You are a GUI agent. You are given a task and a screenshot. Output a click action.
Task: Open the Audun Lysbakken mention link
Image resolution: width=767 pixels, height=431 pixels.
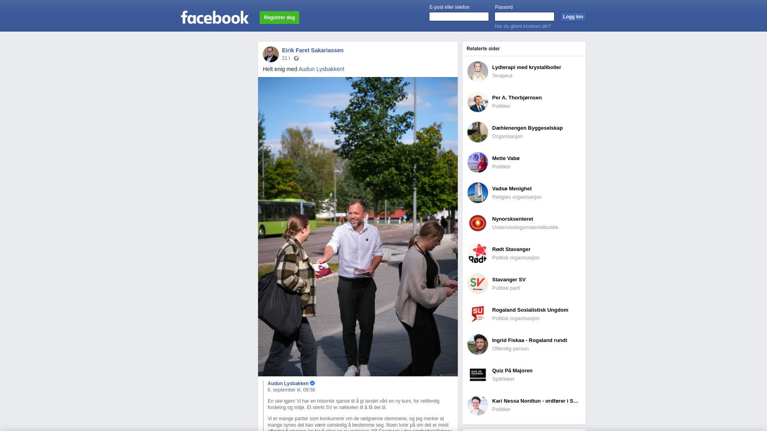pos(320,69)
